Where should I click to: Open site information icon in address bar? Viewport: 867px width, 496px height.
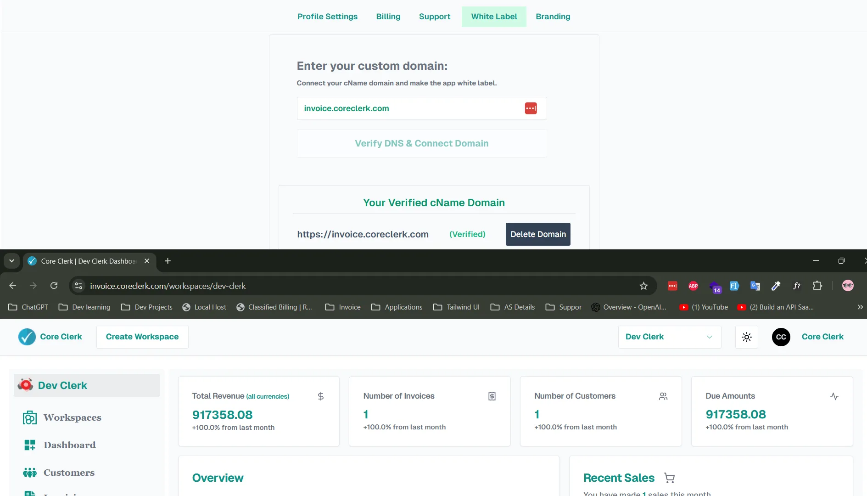point(78,286)
